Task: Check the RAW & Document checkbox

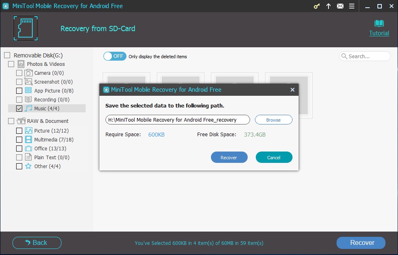Action: coord(11,121)
